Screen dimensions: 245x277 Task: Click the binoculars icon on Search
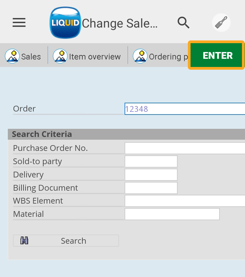pyautogui.click(x=24, y=241)
